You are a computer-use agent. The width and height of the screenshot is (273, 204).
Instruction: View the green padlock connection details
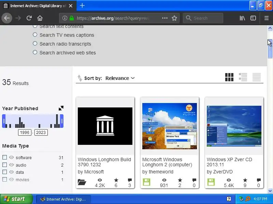pos(72,18)
